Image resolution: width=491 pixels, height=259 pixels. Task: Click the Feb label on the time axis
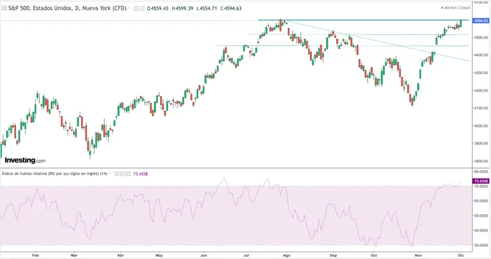coord(36,255)
